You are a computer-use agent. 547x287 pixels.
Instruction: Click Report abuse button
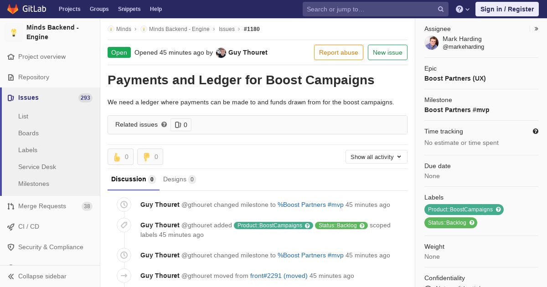tap(339, 52)
